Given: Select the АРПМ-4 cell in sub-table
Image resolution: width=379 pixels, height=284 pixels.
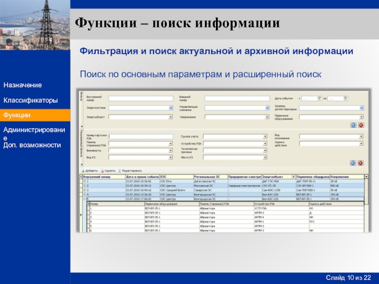Looking at the screenshot, I should [281, 217].
